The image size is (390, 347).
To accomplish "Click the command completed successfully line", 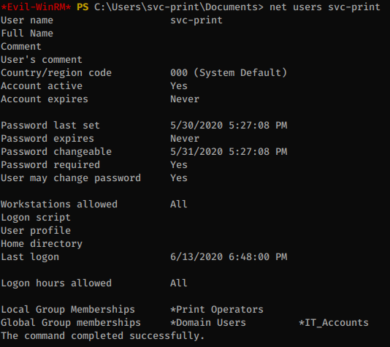I will [102, 336].
